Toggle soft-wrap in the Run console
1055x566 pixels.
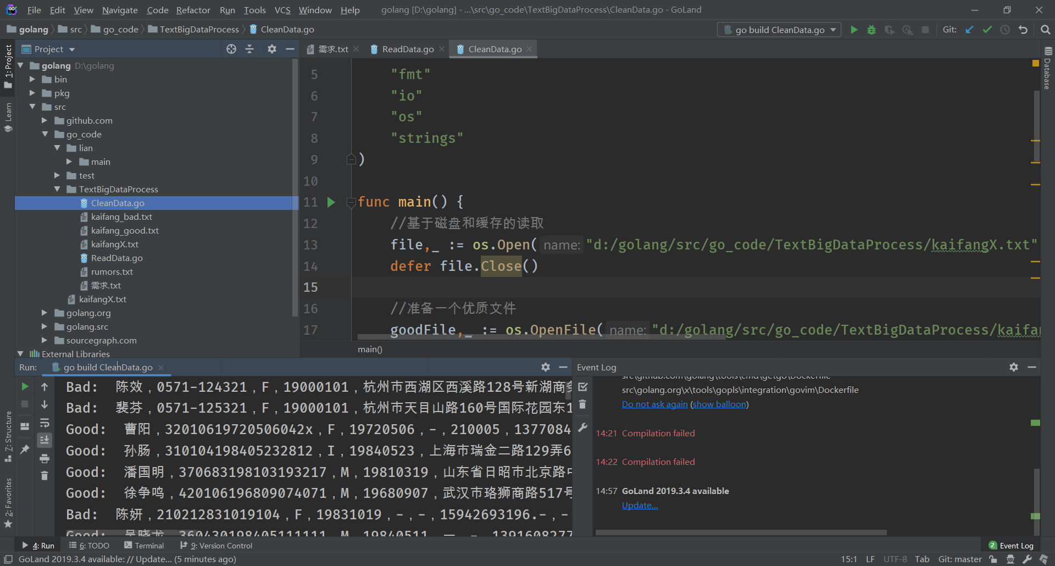(x=45, y=422)
